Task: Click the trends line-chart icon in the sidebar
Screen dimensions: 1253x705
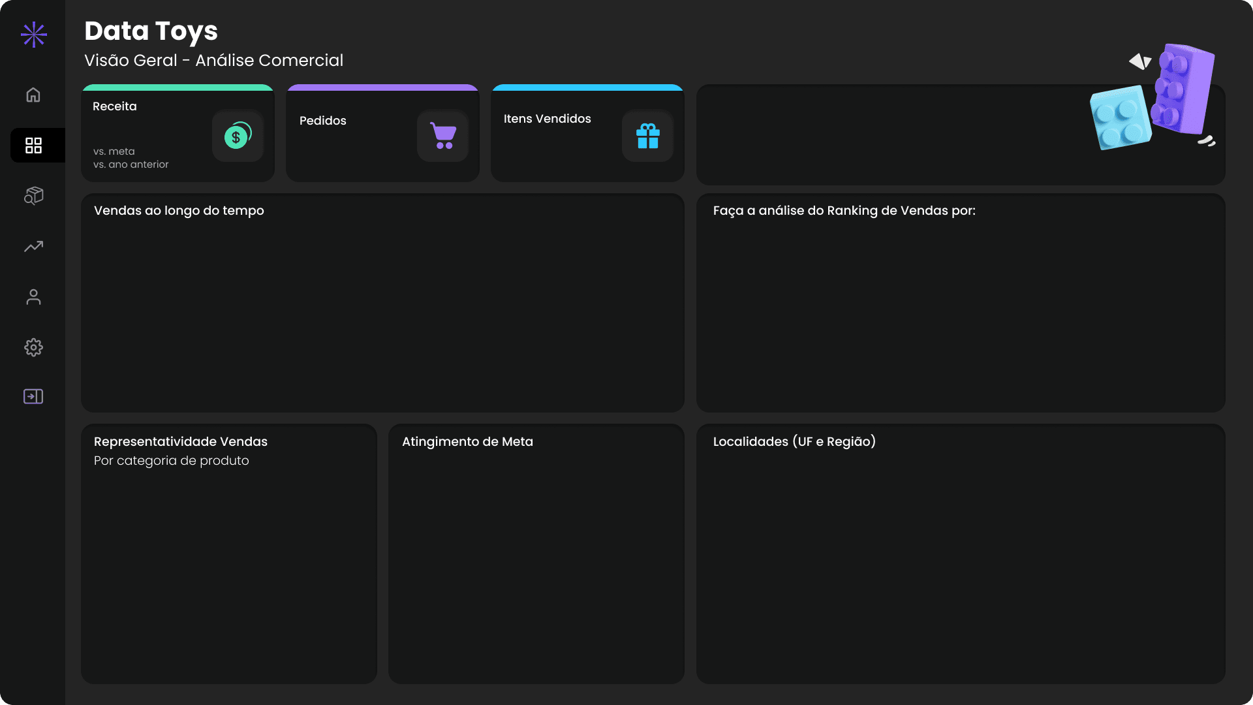Action: click(x=33, y=246)
